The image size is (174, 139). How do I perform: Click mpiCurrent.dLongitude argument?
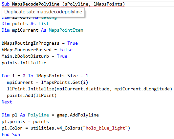point(142,89)
